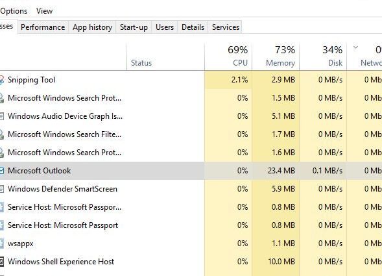This screenshot has width=382, height=276.
Task: Click the Microsoft Outlook app icon
Action: (x=2, y=171)
